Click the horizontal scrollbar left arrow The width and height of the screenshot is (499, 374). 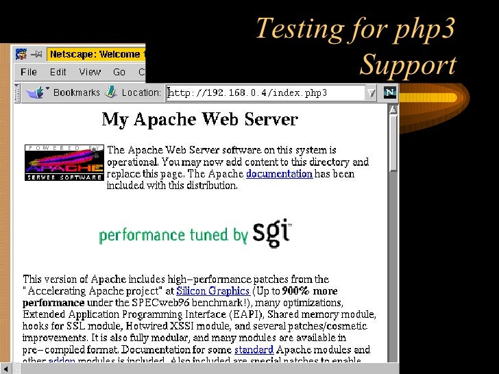click(6, 369)
